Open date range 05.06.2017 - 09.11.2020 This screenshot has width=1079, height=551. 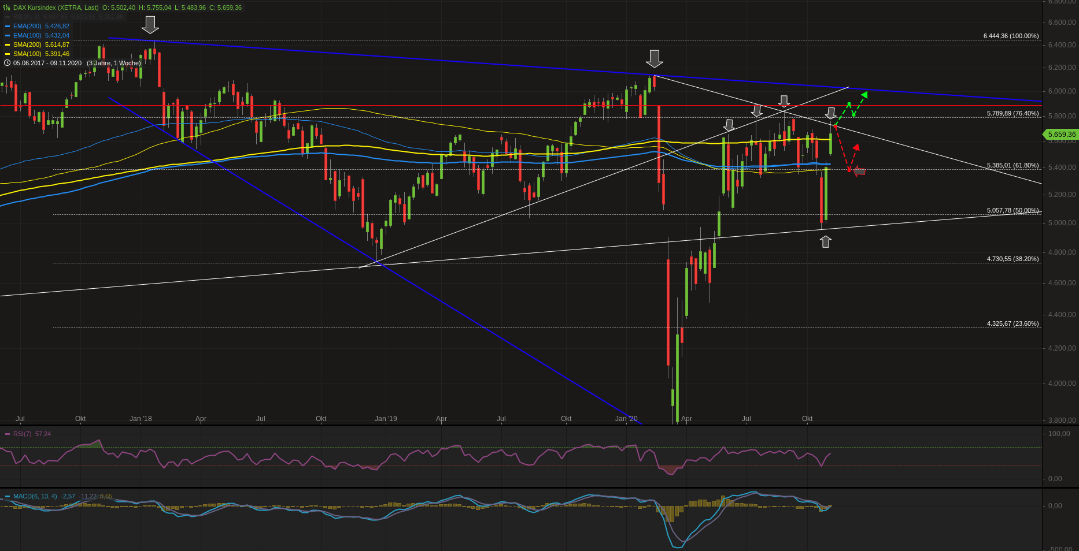(x=47, y=63)
